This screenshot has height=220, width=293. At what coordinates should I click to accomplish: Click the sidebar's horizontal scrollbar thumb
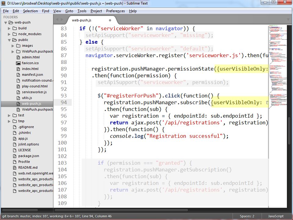tap(20, 210)
